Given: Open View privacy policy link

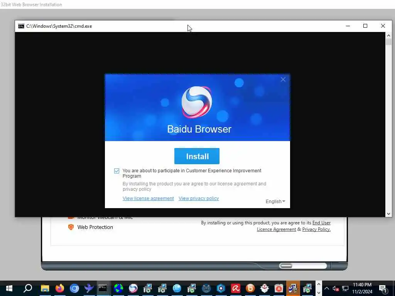Looking at the screenshot, I should [x=199, y=198].
